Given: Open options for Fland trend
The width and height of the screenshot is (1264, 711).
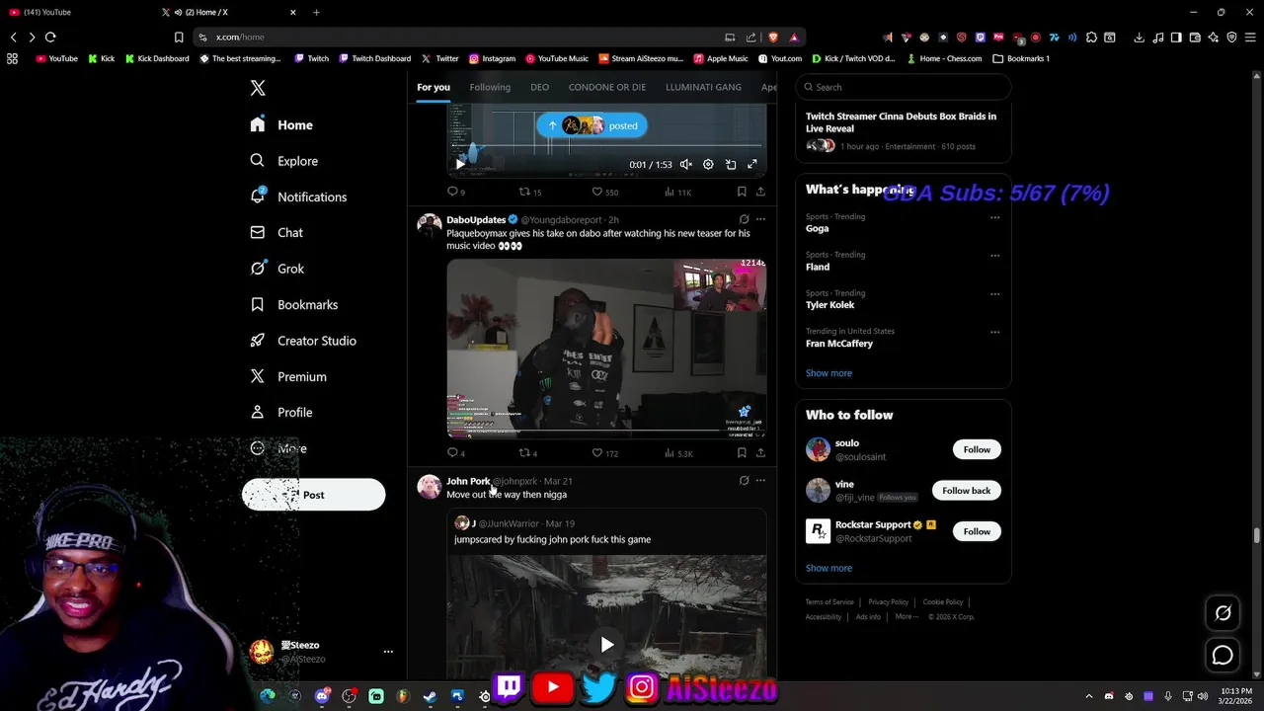Looking at the screenshot, I should (994, 256).
